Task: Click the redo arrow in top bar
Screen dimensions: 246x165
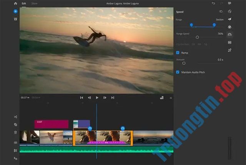Action: click(221, 3)
